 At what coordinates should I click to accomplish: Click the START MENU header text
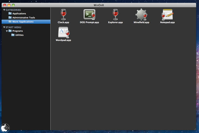coord(13,27)
